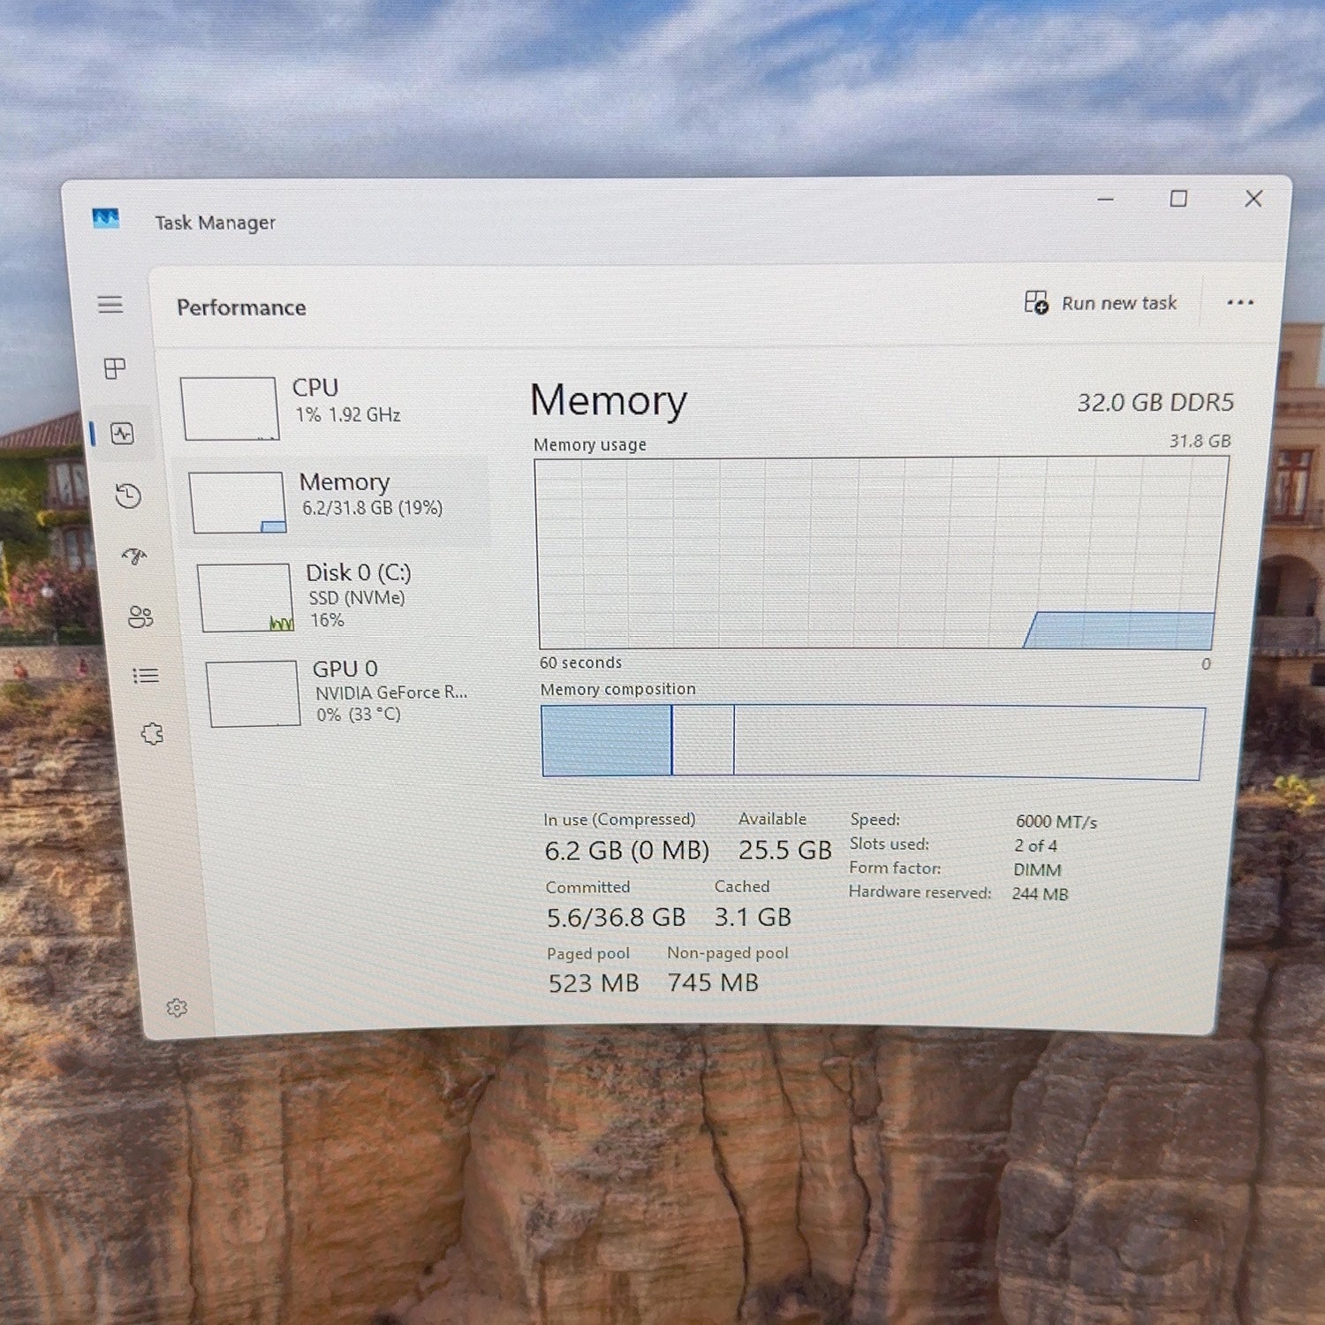Maximize the Task Manager window
This screenshot has height=1325, width=1325.
(x=1178, y=199)
